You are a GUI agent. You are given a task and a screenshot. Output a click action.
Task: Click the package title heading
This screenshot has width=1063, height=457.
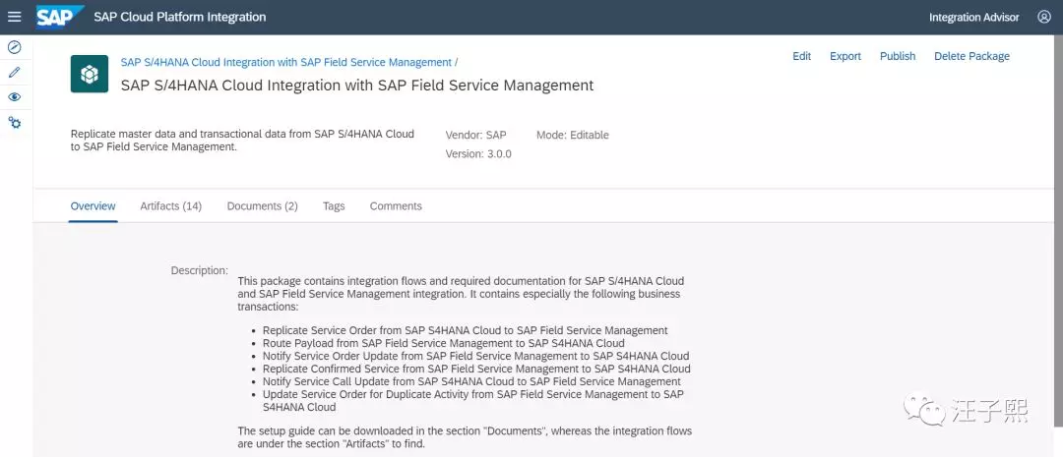tap(357, 86)
